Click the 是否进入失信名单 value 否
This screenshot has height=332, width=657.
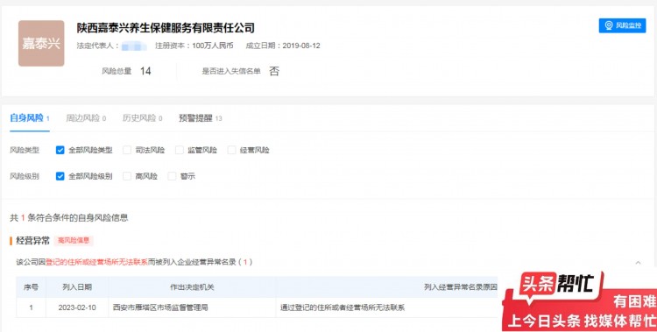(x=274, y=71)
